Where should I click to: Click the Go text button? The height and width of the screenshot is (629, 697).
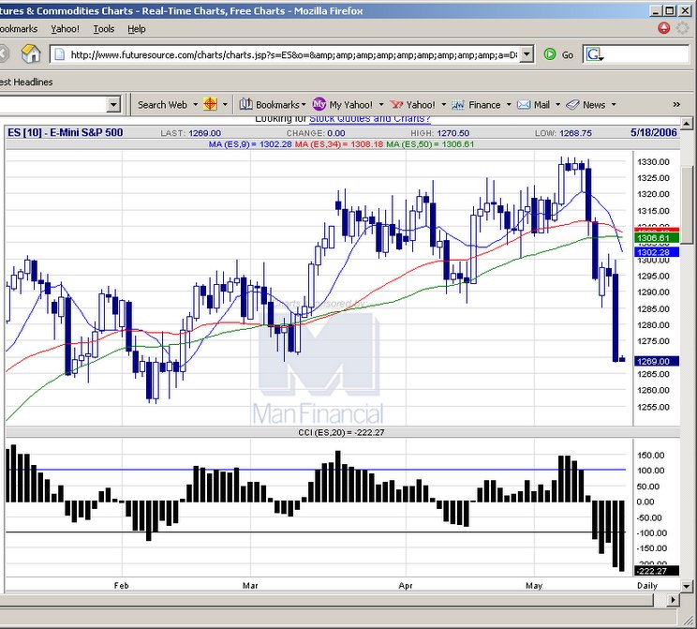(568, 55)
